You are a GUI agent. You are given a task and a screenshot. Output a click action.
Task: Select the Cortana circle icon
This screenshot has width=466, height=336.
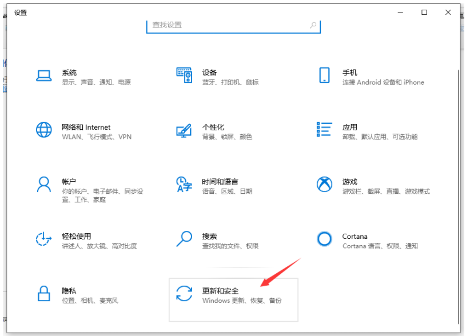pos(324,239)
